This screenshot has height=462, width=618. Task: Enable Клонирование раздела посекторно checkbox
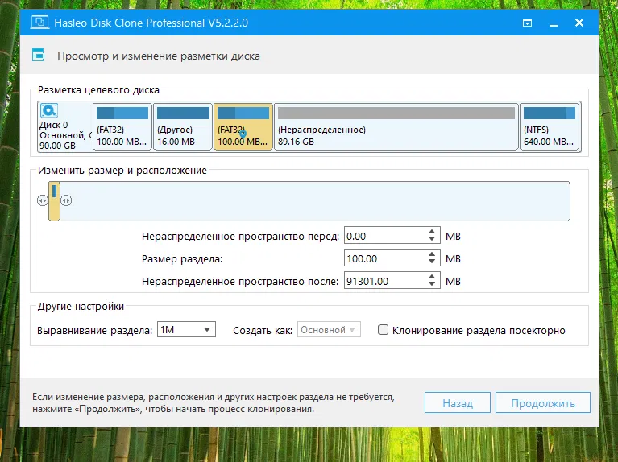(x=383, y=330)
